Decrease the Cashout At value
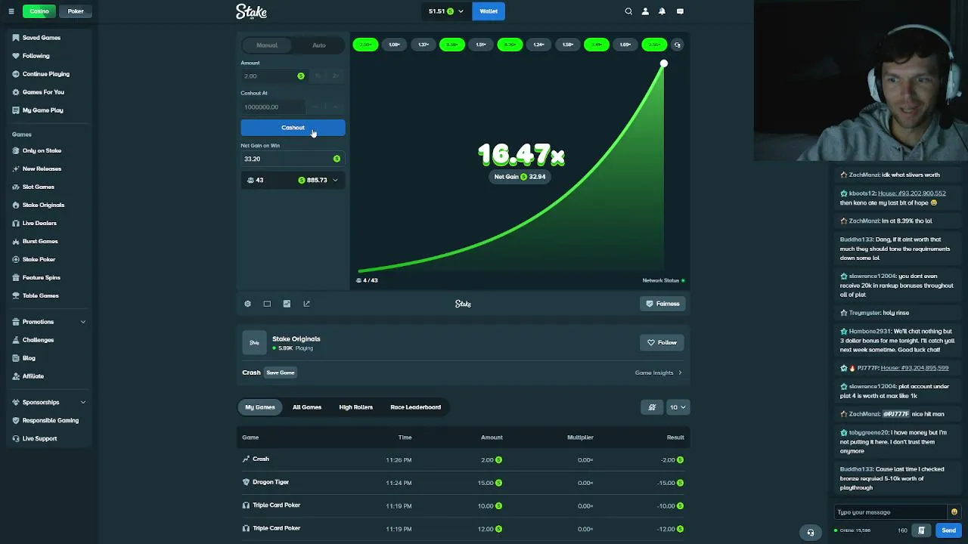The height and width of the screenshot is (544, 968). click(x=316, y=107)
